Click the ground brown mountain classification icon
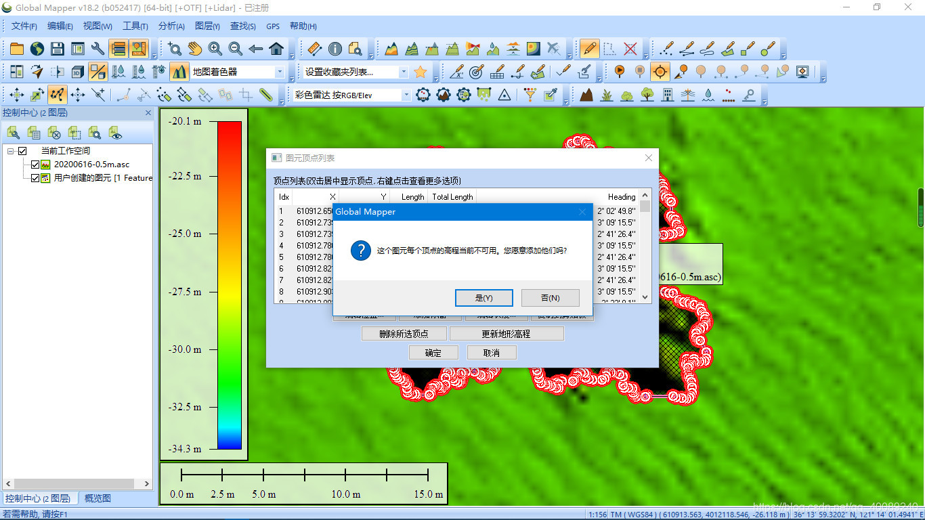The width and height of the screenshot is (925, 520). (586, 95)
